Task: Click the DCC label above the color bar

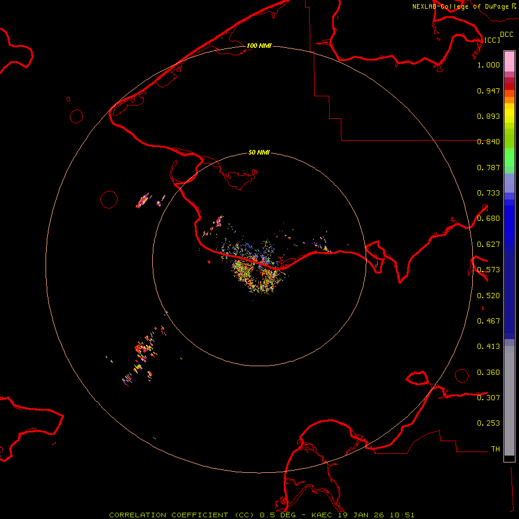Action: 506,34
